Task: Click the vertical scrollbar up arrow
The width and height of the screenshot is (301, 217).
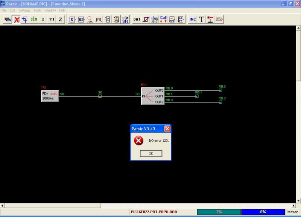Action: tap(298, 28)
